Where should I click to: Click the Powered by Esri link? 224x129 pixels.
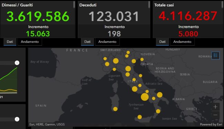(x=211, y=125)
